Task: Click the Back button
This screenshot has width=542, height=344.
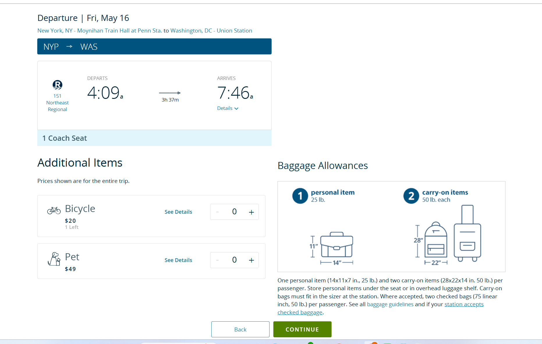Action: [240, 329]
